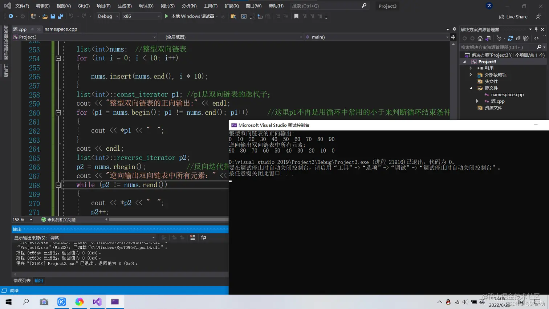Expand the 外部依赖项 node
The width and height of the screenshot is (549, 309).
(471, 75)
